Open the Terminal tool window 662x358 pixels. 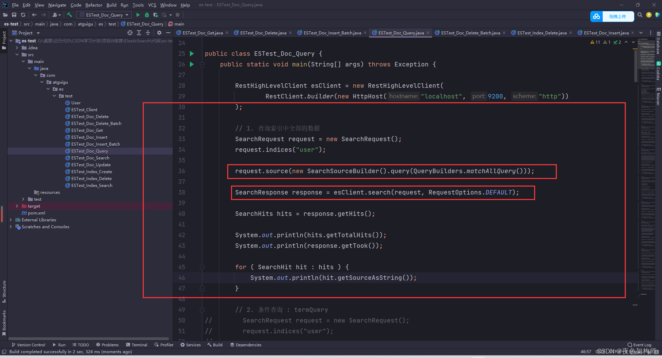click(x=137, y=345)
